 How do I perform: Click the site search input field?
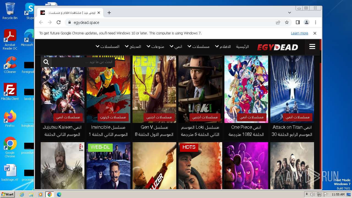[83, 62]
